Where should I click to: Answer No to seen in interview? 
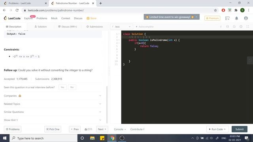click(72, 87)
